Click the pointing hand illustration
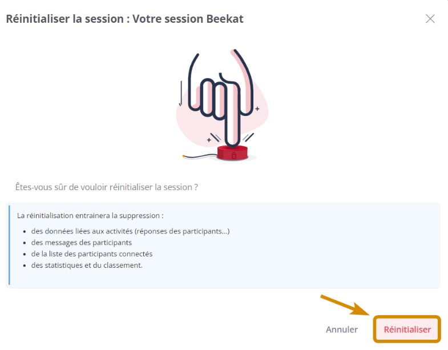The height and width of the screenshot is (350, 448). [x=221, y=97]
